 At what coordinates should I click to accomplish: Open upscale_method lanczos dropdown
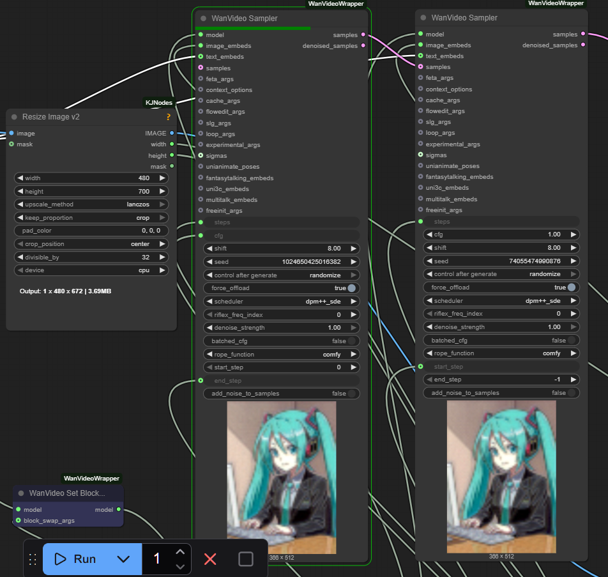click(x=91, y=204)
